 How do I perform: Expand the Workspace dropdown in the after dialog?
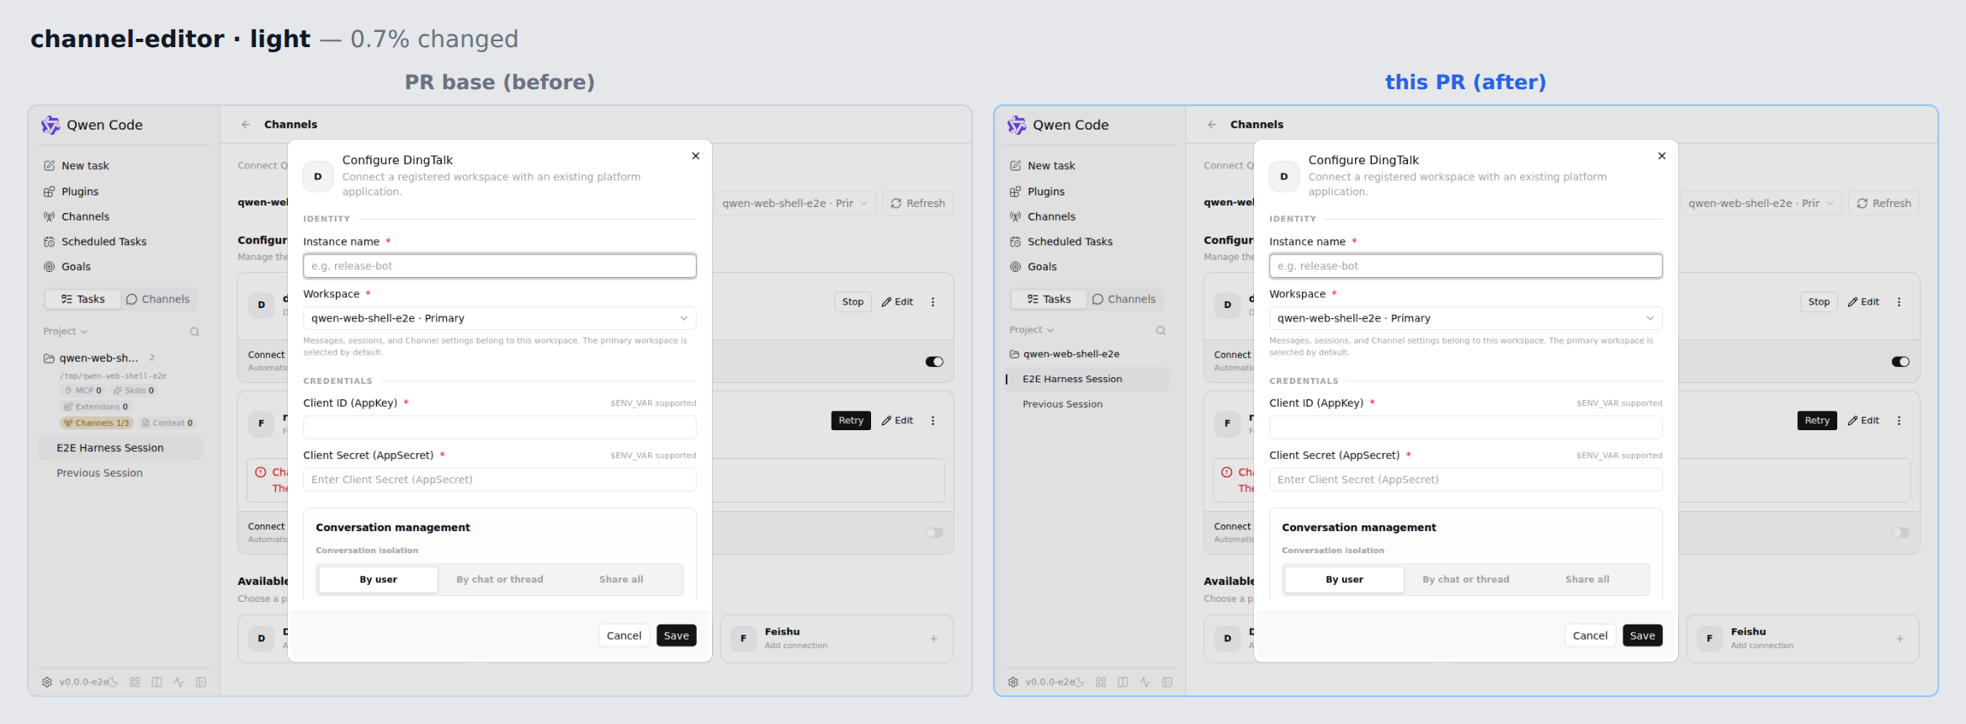1466,318
